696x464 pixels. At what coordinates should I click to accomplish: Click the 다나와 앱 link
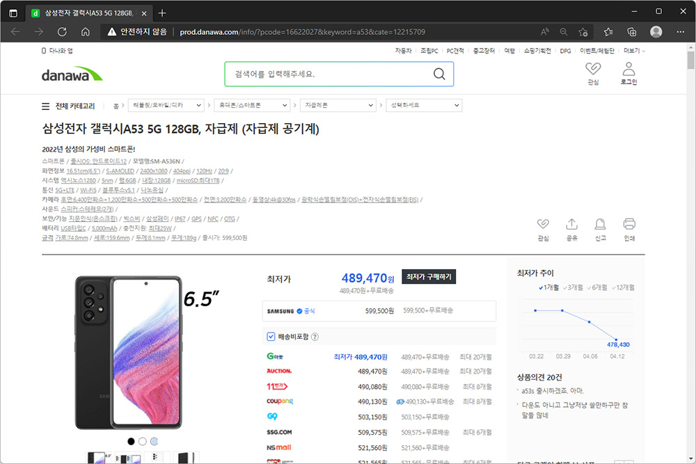pos(57,51)
